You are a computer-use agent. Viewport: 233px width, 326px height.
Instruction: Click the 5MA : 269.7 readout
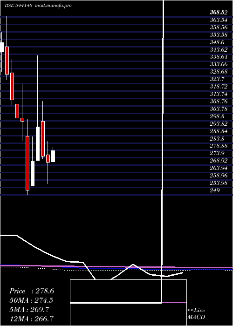(29, 310)
